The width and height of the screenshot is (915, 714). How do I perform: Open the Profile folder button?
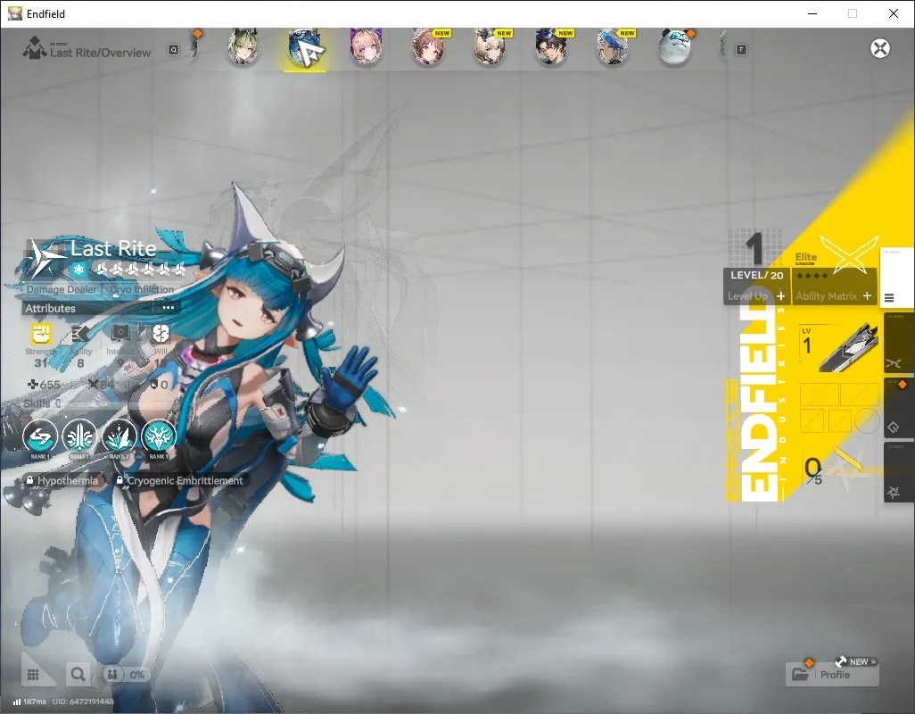pyautogui.click(x=832, y=675)
